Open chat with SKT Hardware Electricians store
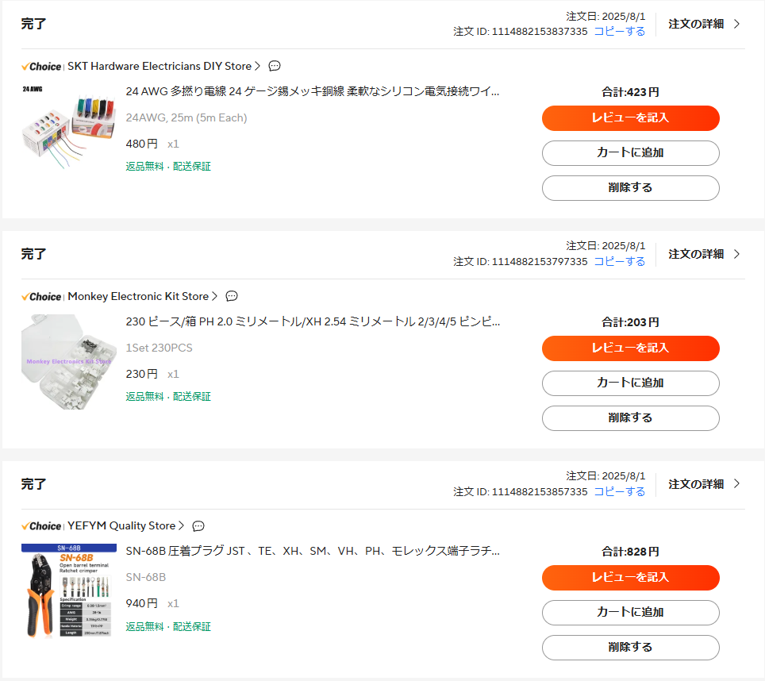765x681 pixels. coord(275,66)
